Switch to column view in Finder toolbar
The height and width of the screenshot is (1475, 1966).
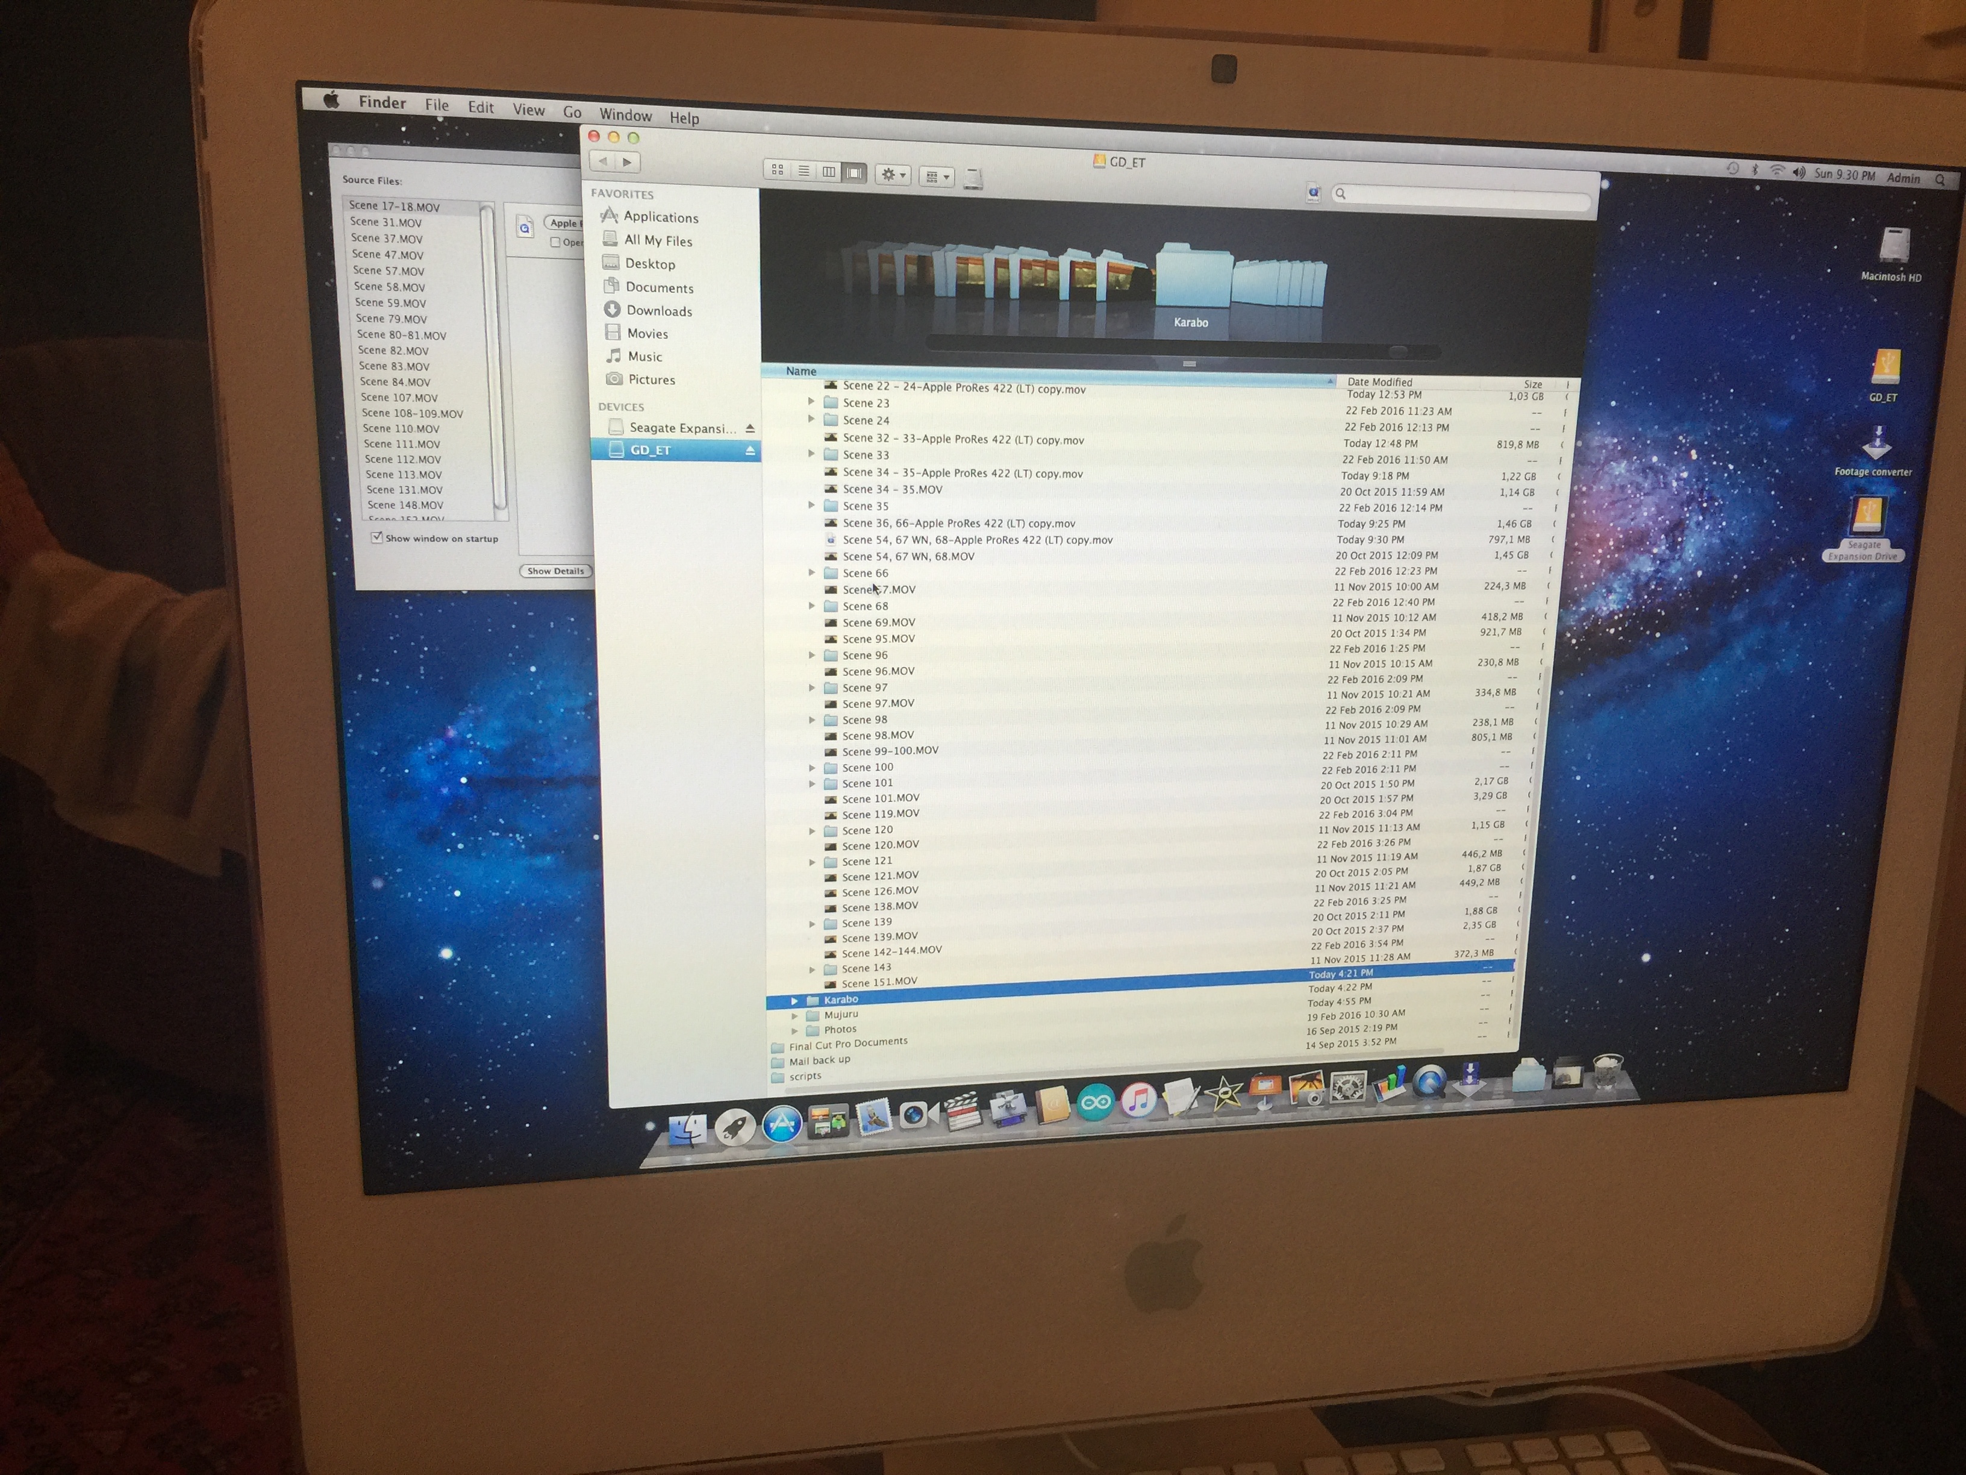coord(829,172)
